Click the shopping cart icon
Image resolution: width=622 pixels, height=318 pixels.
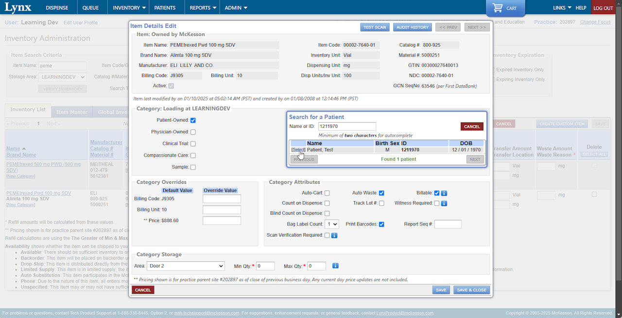(497, 8)
